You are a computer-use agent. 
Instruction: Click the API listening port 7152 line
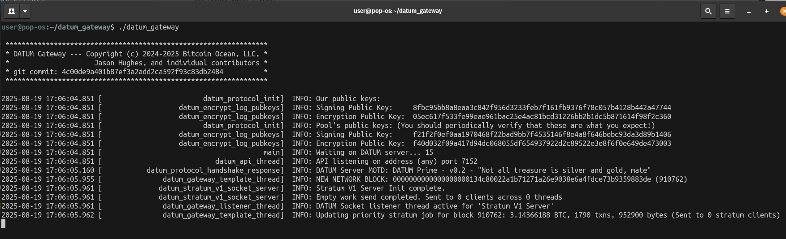(396, 161)
